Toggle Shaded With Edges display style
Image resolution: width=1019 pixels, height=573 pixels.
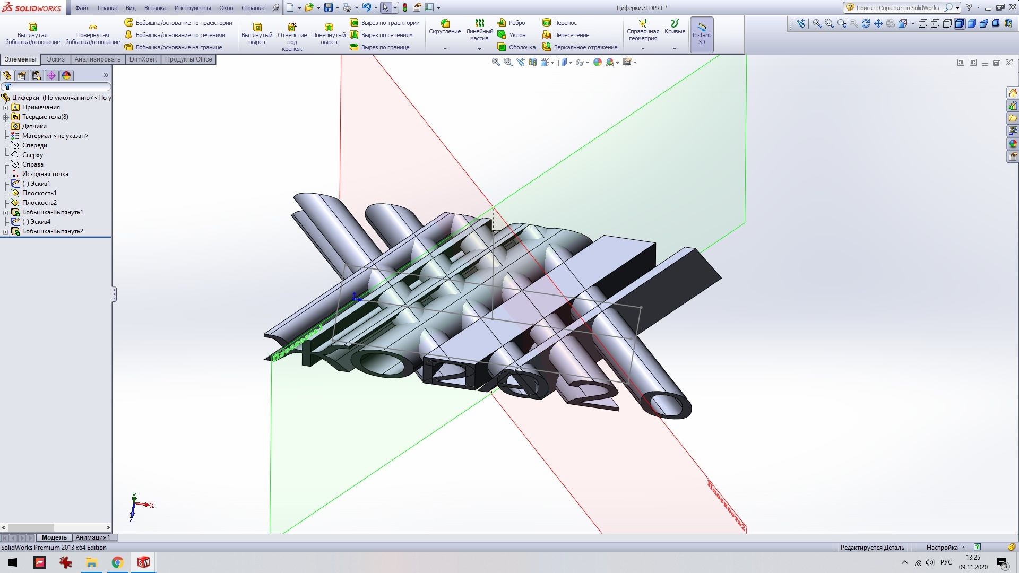[x=960, y=23]
